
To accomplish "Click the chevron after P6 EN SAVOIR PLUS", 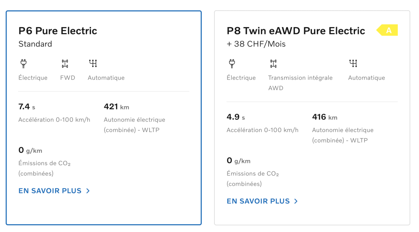I will tap(88, 191).
